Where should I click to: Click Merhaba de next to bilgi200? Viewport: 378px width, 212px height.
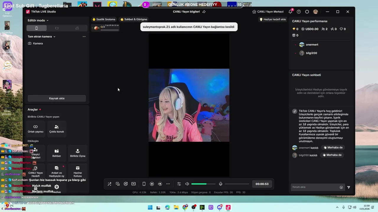point(332,155)
